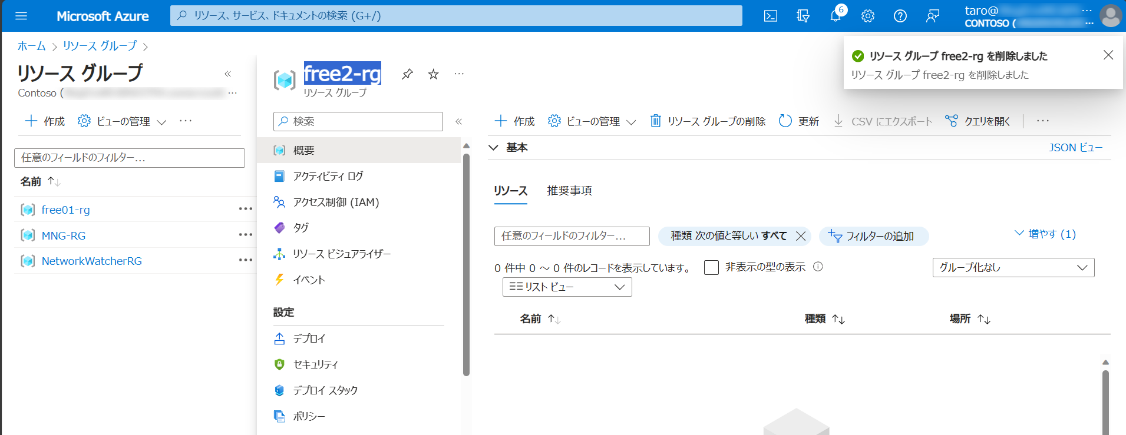Go to ホーム breadcrumb
1126x435 pixels.
pos(31,46)
